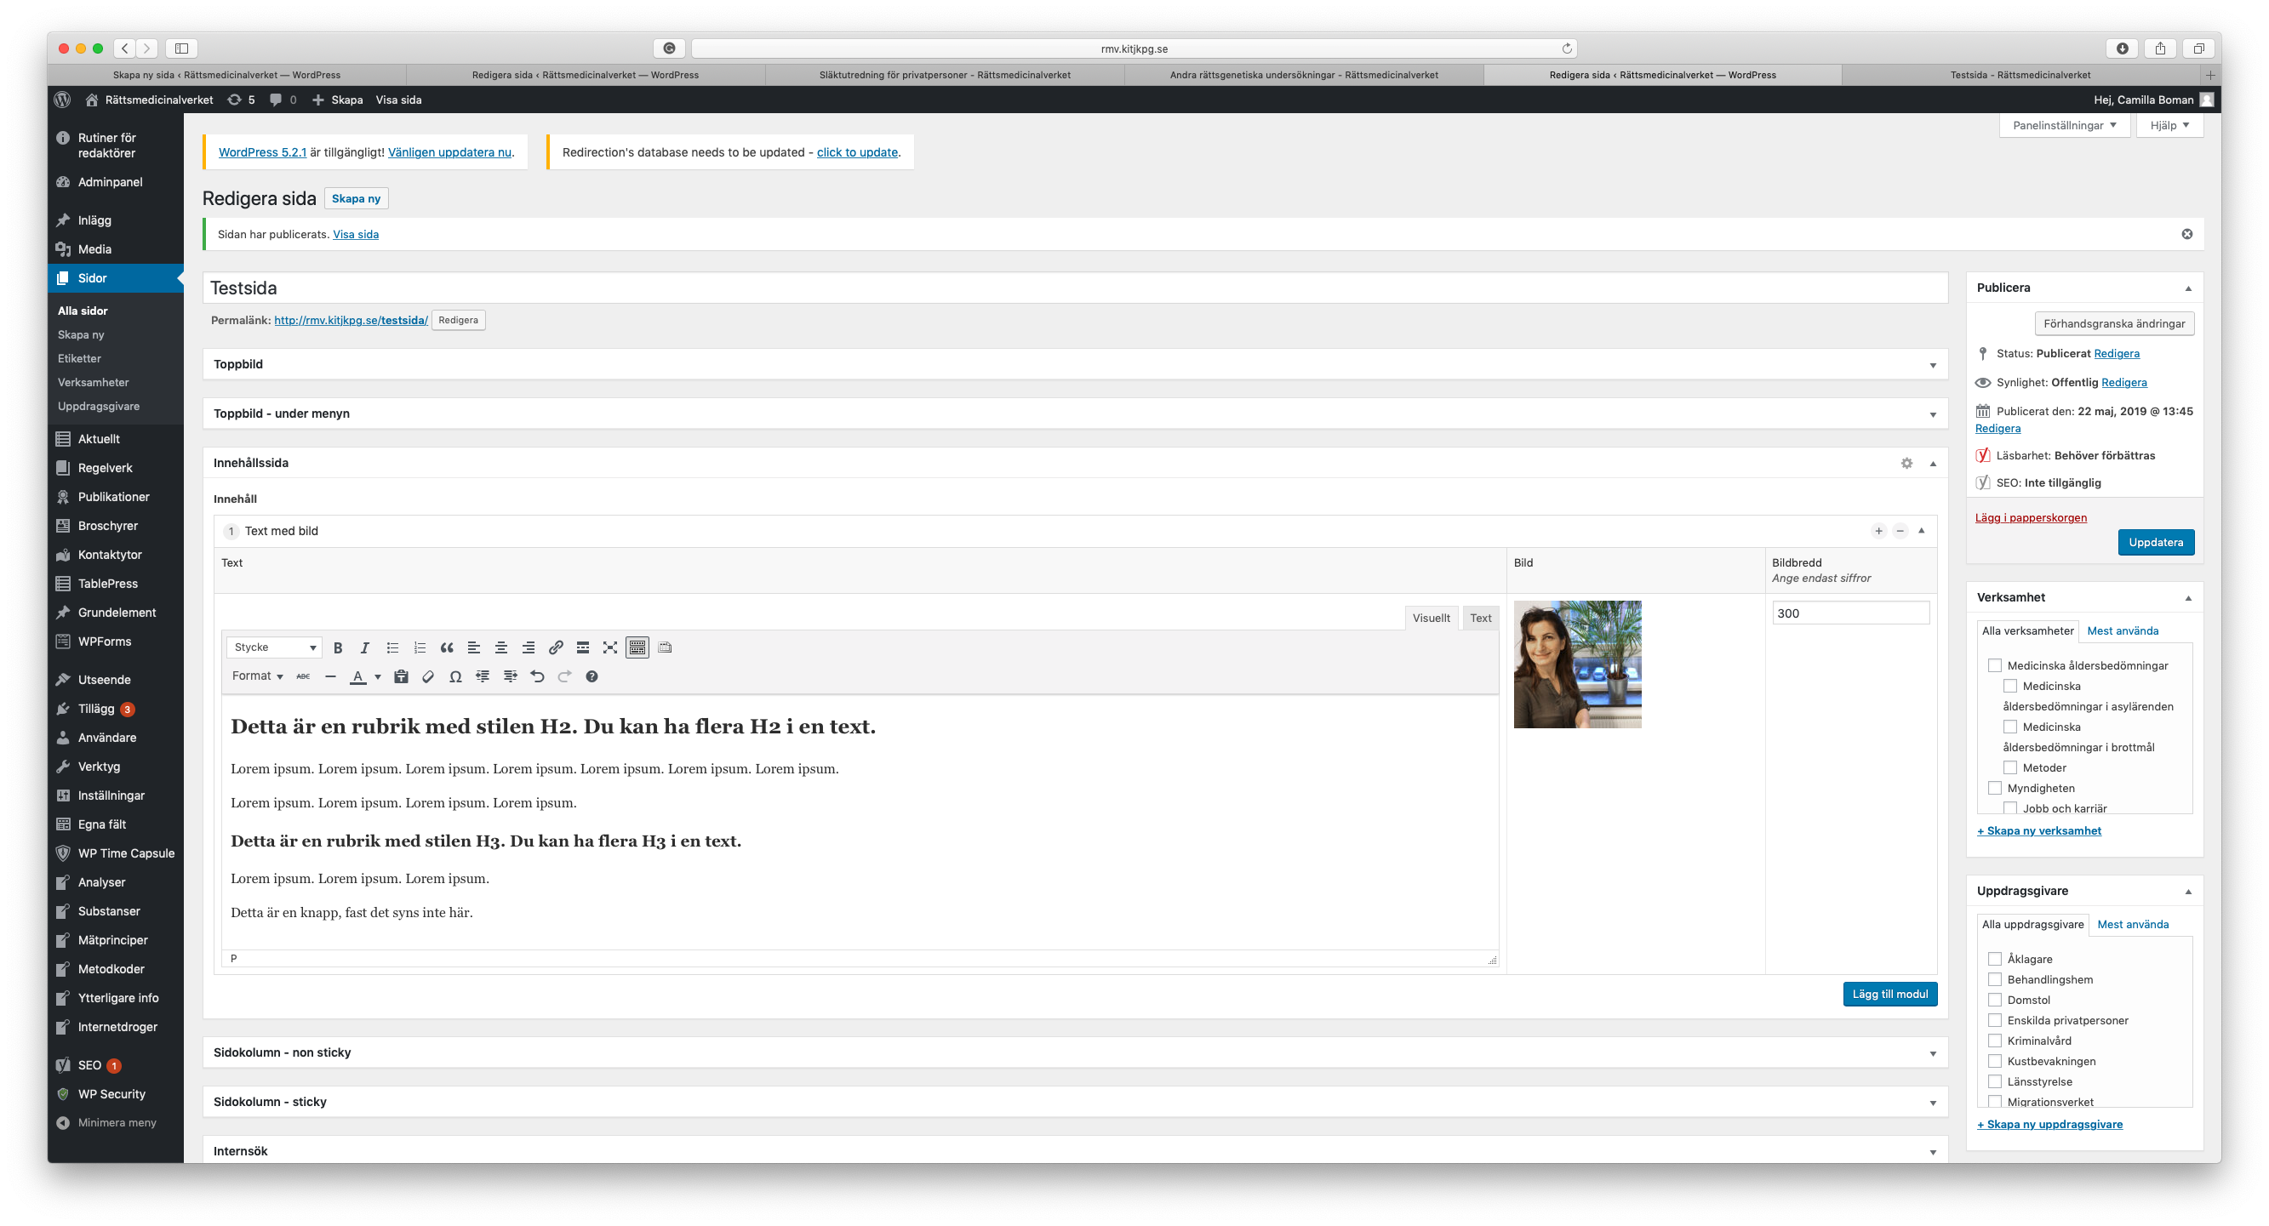Select Enskilda privatpersoner checkbox

[1995, 1020]
